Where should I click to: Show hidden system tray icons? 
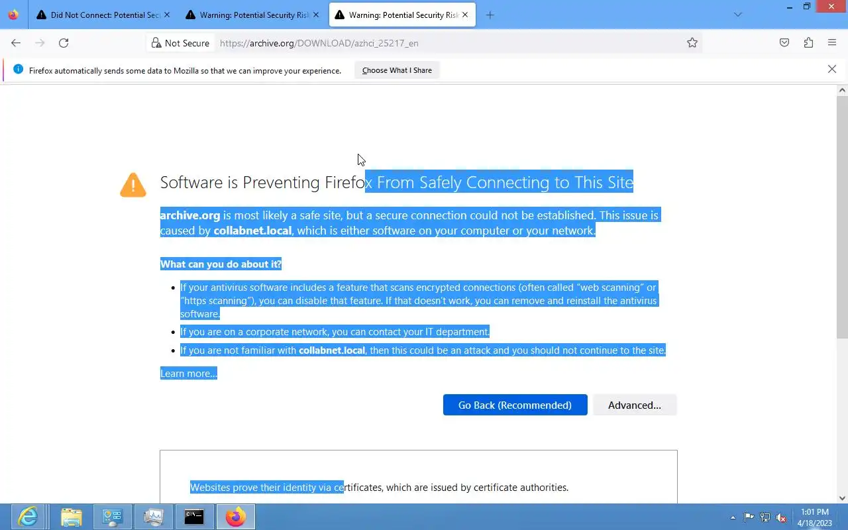coord(733,517)
